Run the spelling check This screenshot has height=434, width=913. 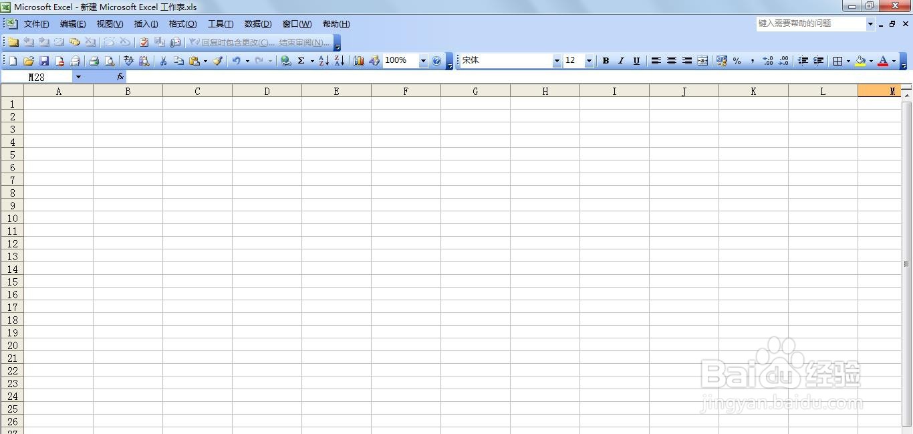click(x=128, y=61)
